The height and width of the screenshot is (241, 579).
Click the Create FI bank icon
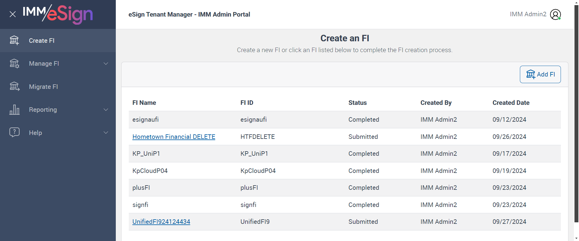(14, 40)
